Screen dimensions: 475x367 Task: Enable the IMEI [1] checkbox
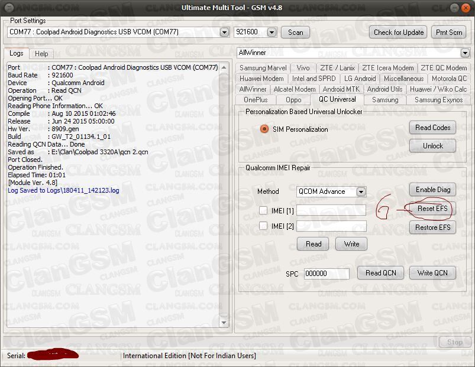(263, 210)
